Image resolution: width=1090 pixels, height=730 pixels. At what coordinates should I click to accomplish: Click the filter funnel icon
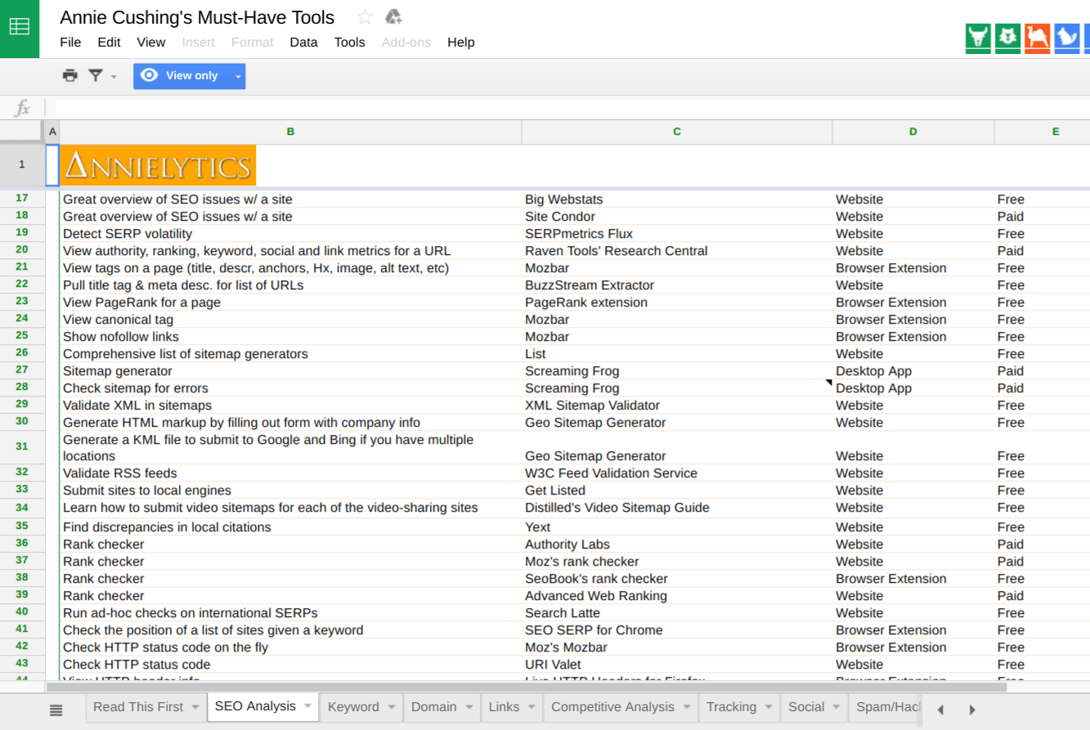(x=96, y=76)
